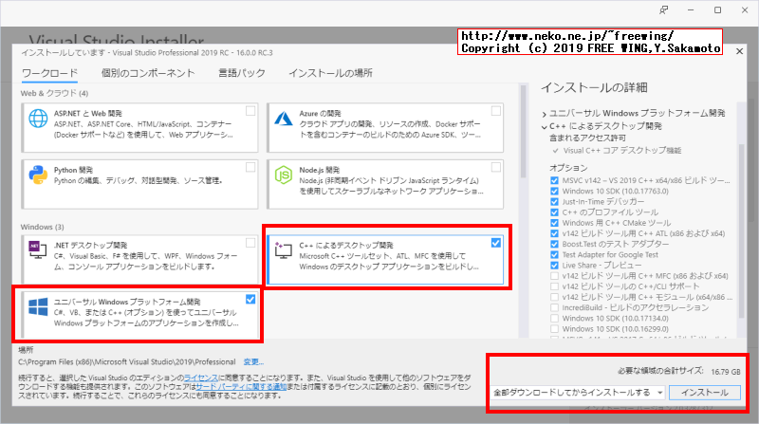Enable the Azure development workload checkbox

click(495, 111)
